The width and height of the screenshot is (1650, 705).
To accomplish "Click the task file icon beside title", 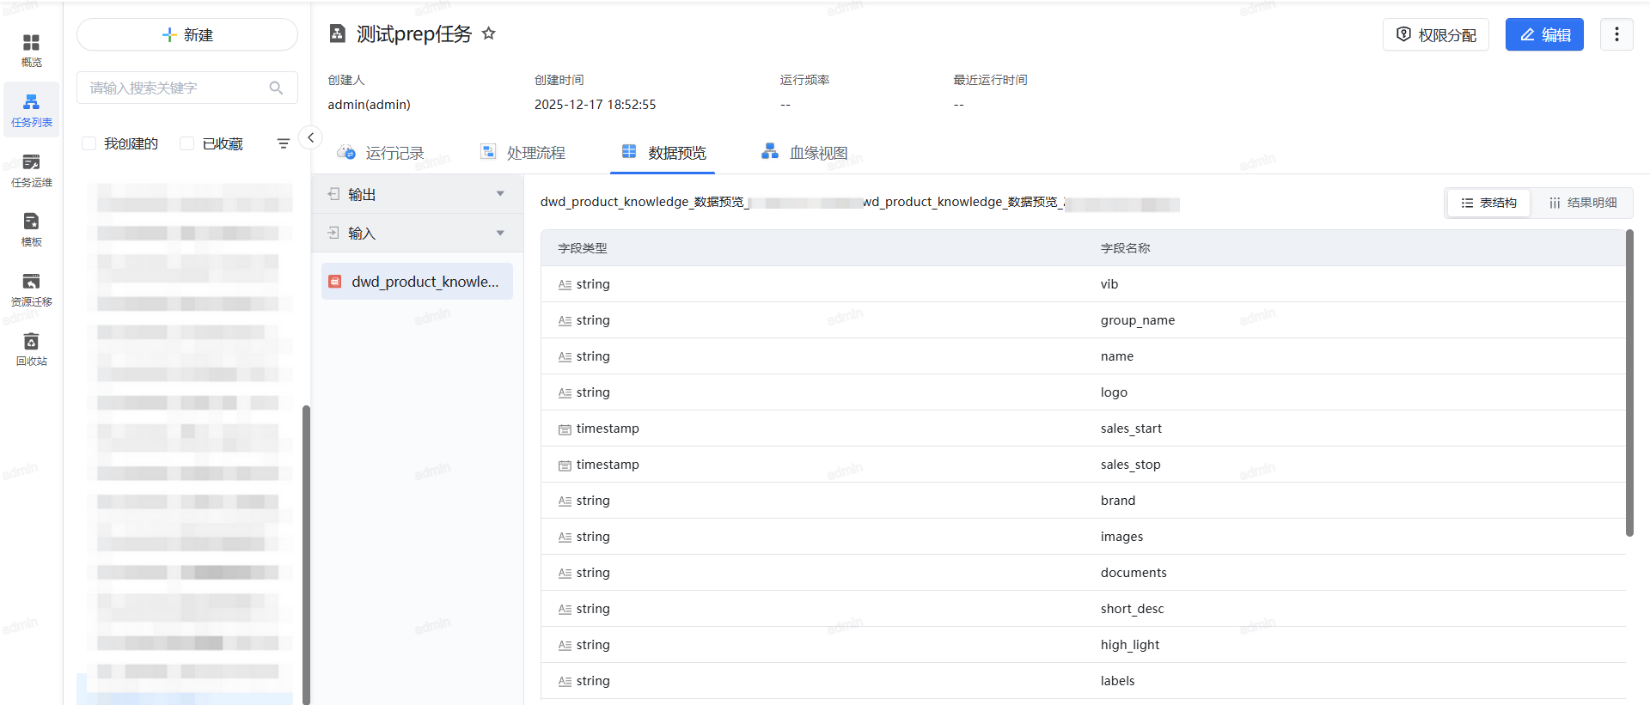I will pos(338,33).
